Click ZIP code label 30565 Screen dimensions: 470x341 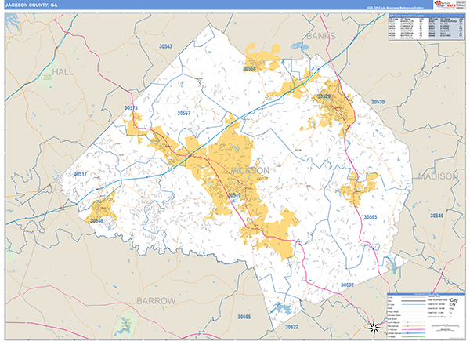371,217
